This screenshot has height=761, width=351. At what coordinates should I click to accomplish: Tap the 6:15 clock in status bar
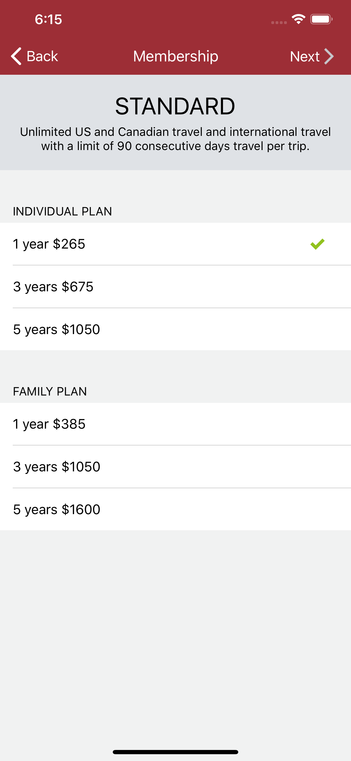pos(48,19)
